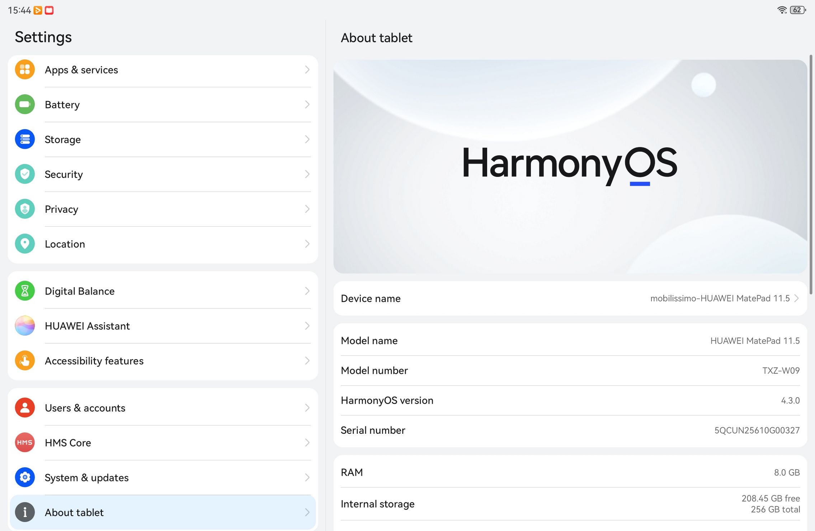Tap the Privacy label text
The height and width of the screenshot is (531, 815).
(61, 209)
